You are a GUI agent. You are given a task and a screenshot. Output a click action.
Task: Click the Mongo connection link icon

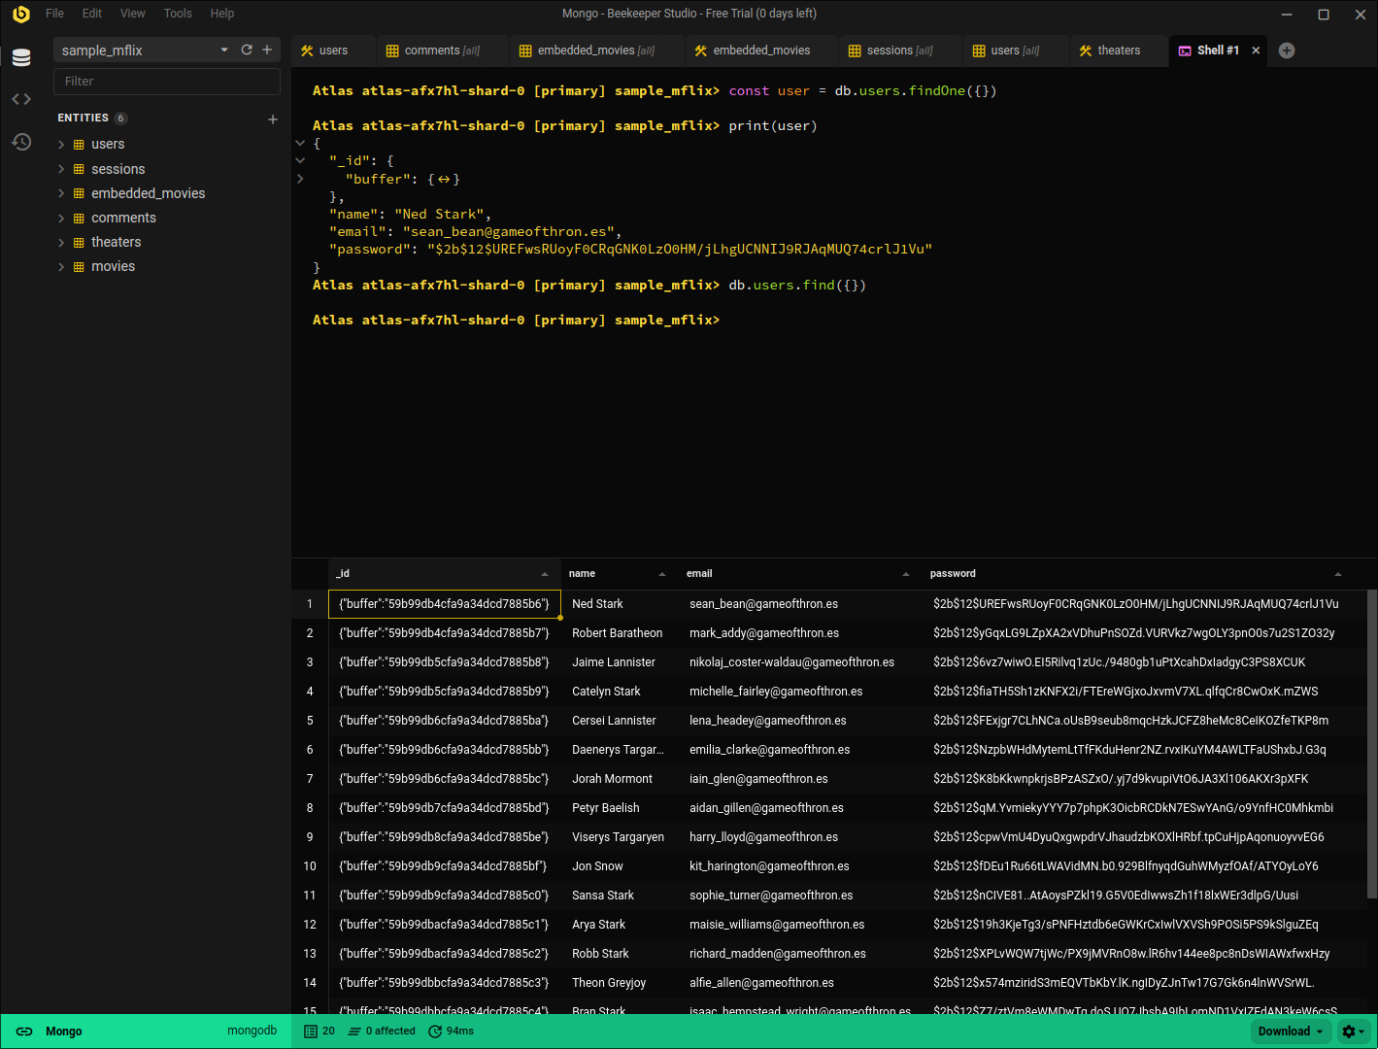(x=23, y=1031)
